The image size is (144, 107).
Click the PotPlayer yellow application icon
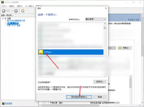(x=41, y=52)
